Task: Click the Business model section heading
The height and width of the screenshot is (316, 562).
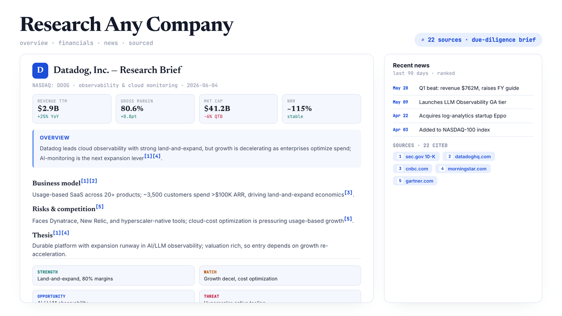Action: pos(56,183)
